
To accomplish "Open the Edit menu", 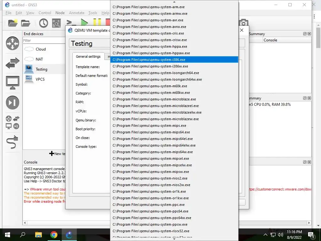I will (18, 13).
